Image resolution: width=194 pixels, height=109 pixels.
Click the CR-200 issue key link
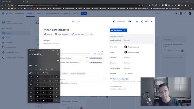[x=77, y=21]
